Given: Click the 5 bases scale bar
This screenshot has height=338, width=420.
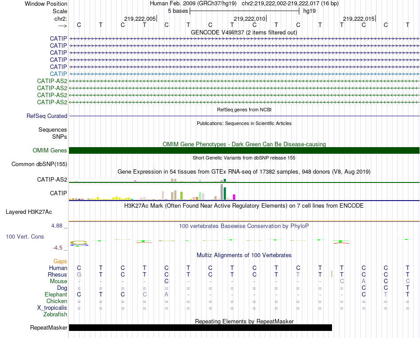Looking at the screenshot, I should 244,11.
